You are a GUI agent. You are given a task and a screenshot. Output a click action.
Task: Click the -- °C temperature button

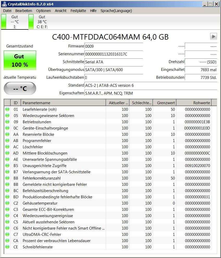pos(20,88)
